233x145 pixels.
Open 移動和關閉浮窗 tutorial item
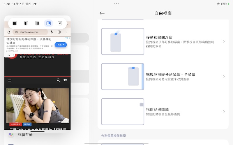[163, 41]
